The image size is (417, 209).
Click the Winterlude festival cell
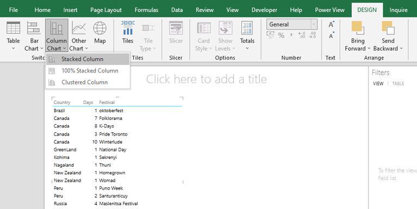point(110,142)
